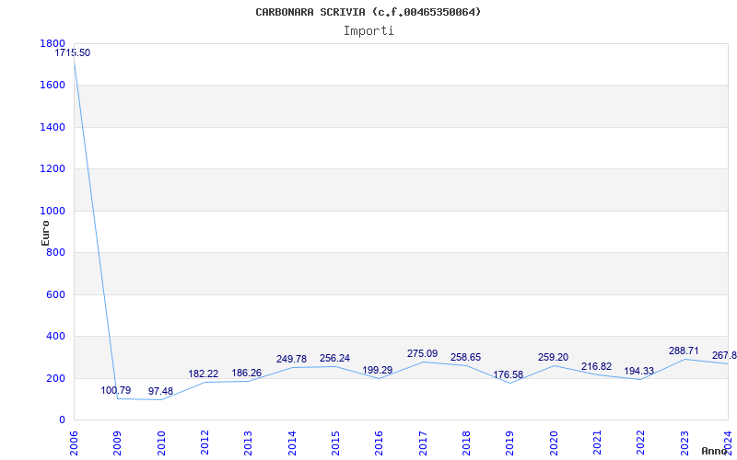The height and width of the screenshot is (460, 737).
Task: Select the 256.24 data label
Action: (x=334, y=359)
